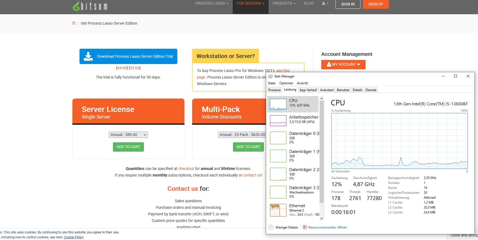Select Datenträger 1 in Task-Manager sidebar
The width and height of the screenshot is (478, 240).
tap(293, 156)
